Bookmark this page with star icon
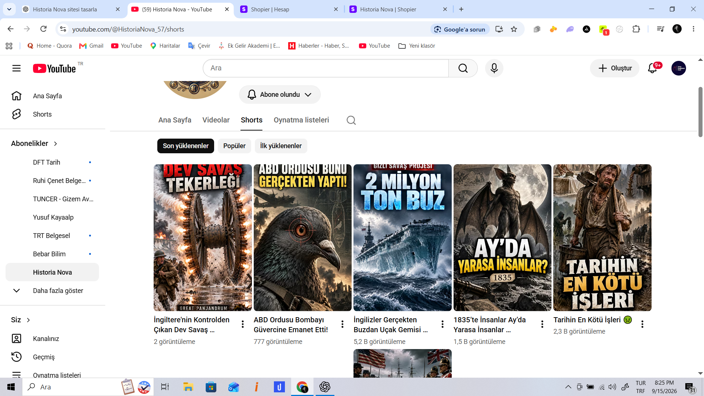This screenshot has height=396, width=704. (x=514, y=29)
